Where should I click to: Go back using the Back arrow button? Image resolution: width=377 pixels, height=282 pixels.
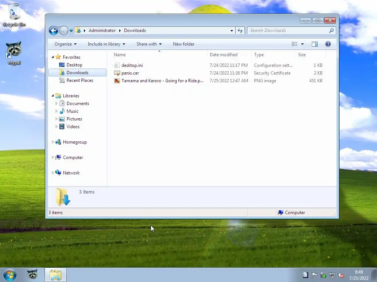point(53,31)
